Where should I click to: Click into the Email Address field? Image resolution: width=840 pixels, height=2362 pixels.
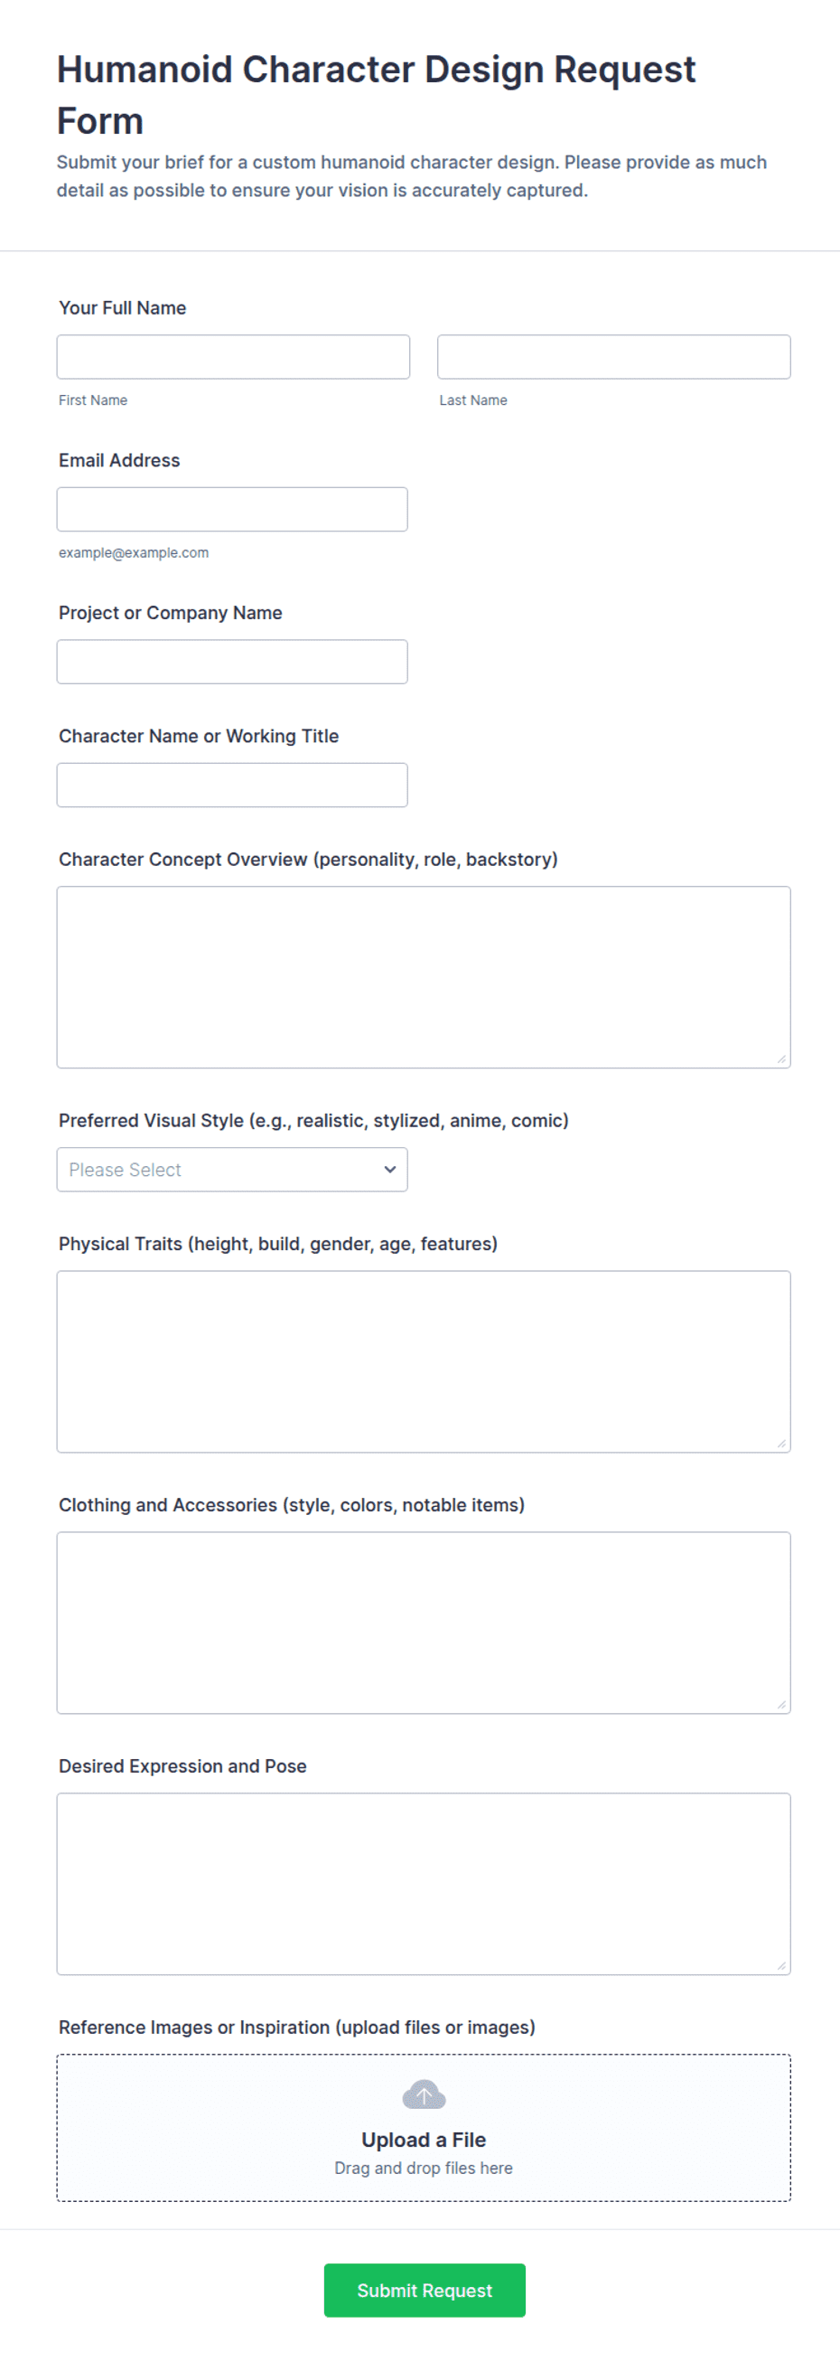click(x=232, y=509)
